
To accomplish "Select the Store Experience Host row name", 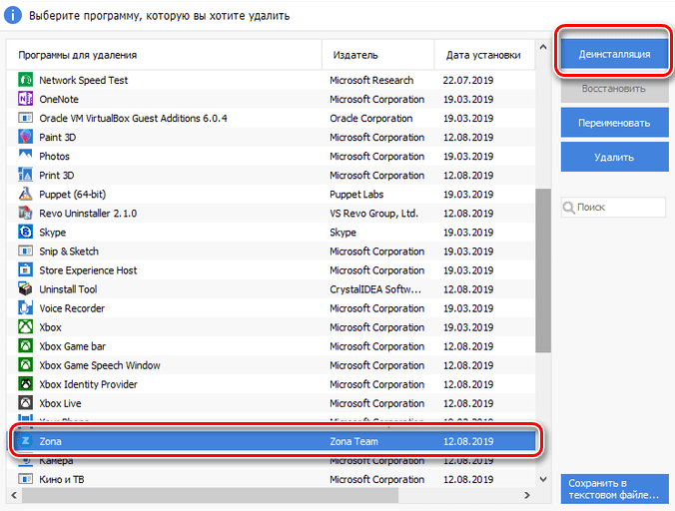I will point(88,270).
